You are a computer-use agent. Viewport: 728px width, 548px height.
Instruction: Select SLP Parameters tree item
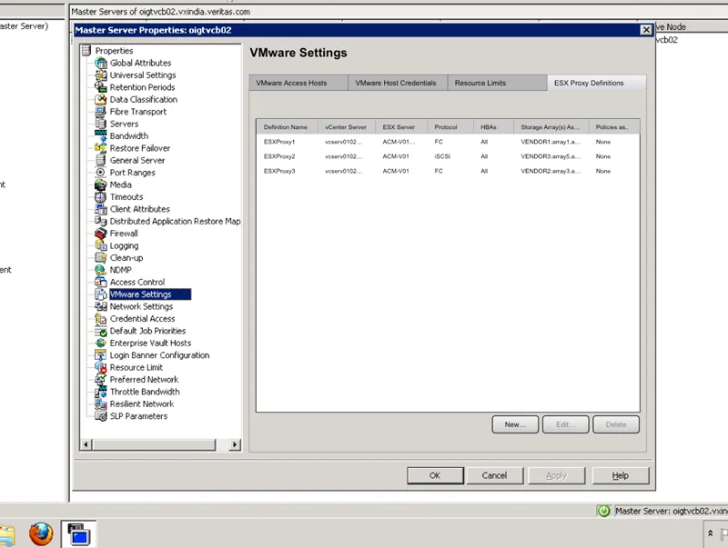pyautogui.click(x=138, y=416)
